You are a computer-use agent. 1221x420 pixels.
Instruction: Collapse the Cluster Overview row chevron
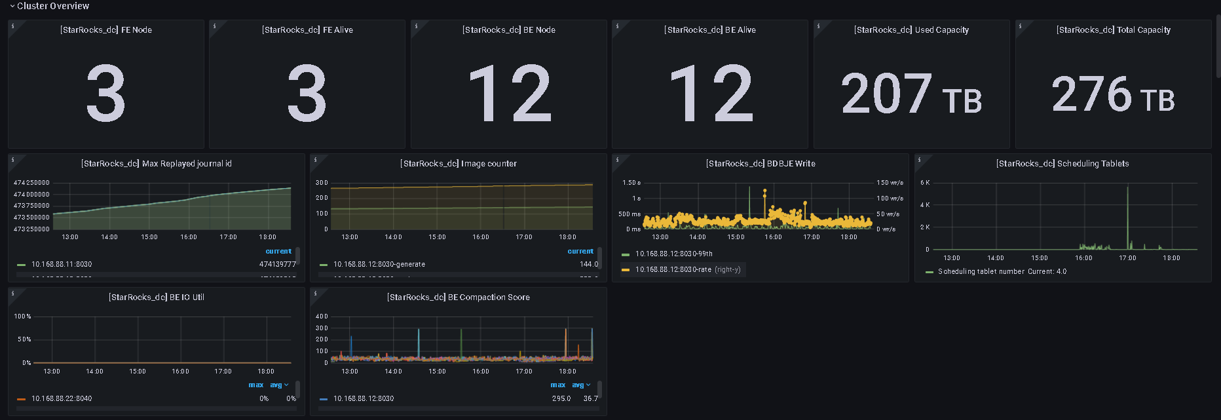click(x=12, y=6)
